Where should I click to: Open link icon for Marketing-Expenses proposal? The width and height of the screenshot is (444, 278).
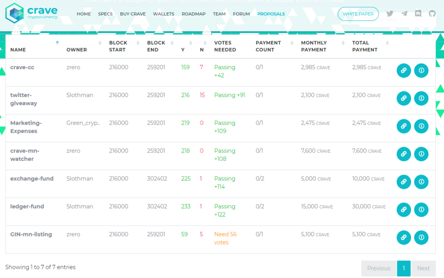tap(404, 126)
